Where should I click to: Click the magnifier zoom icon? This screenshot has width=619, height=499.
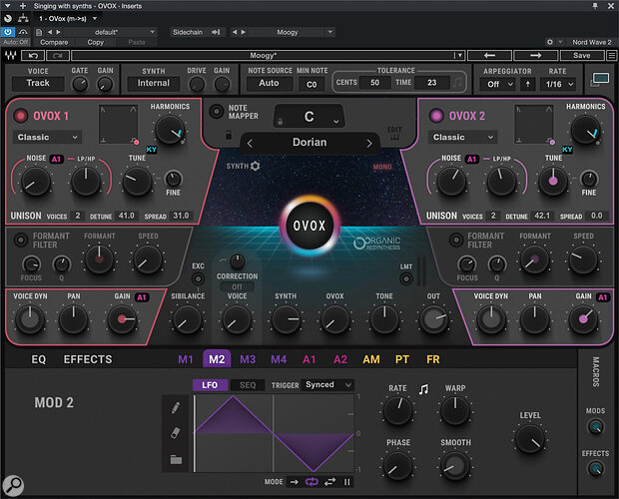pyautogui.click(x=13, y=486)
